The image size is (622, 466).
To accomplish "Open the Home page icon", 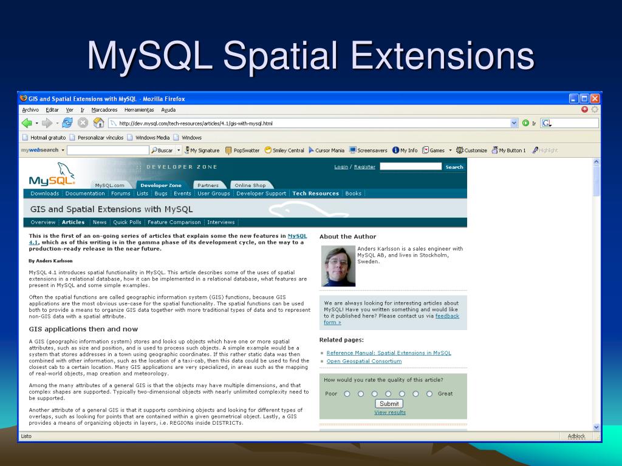I will pos(98,123).
